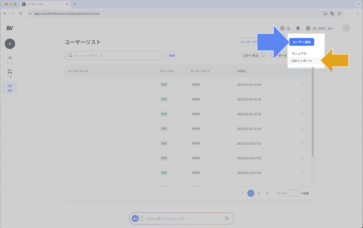Click the date 2025/02/20 10:09

tap(249, 129)
